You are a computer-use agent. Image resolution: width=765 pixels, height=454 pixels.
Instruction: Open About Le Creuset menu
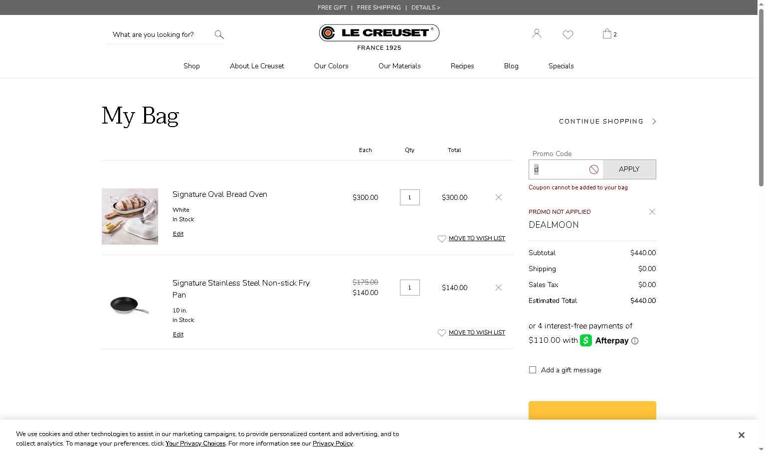point(257,66)
